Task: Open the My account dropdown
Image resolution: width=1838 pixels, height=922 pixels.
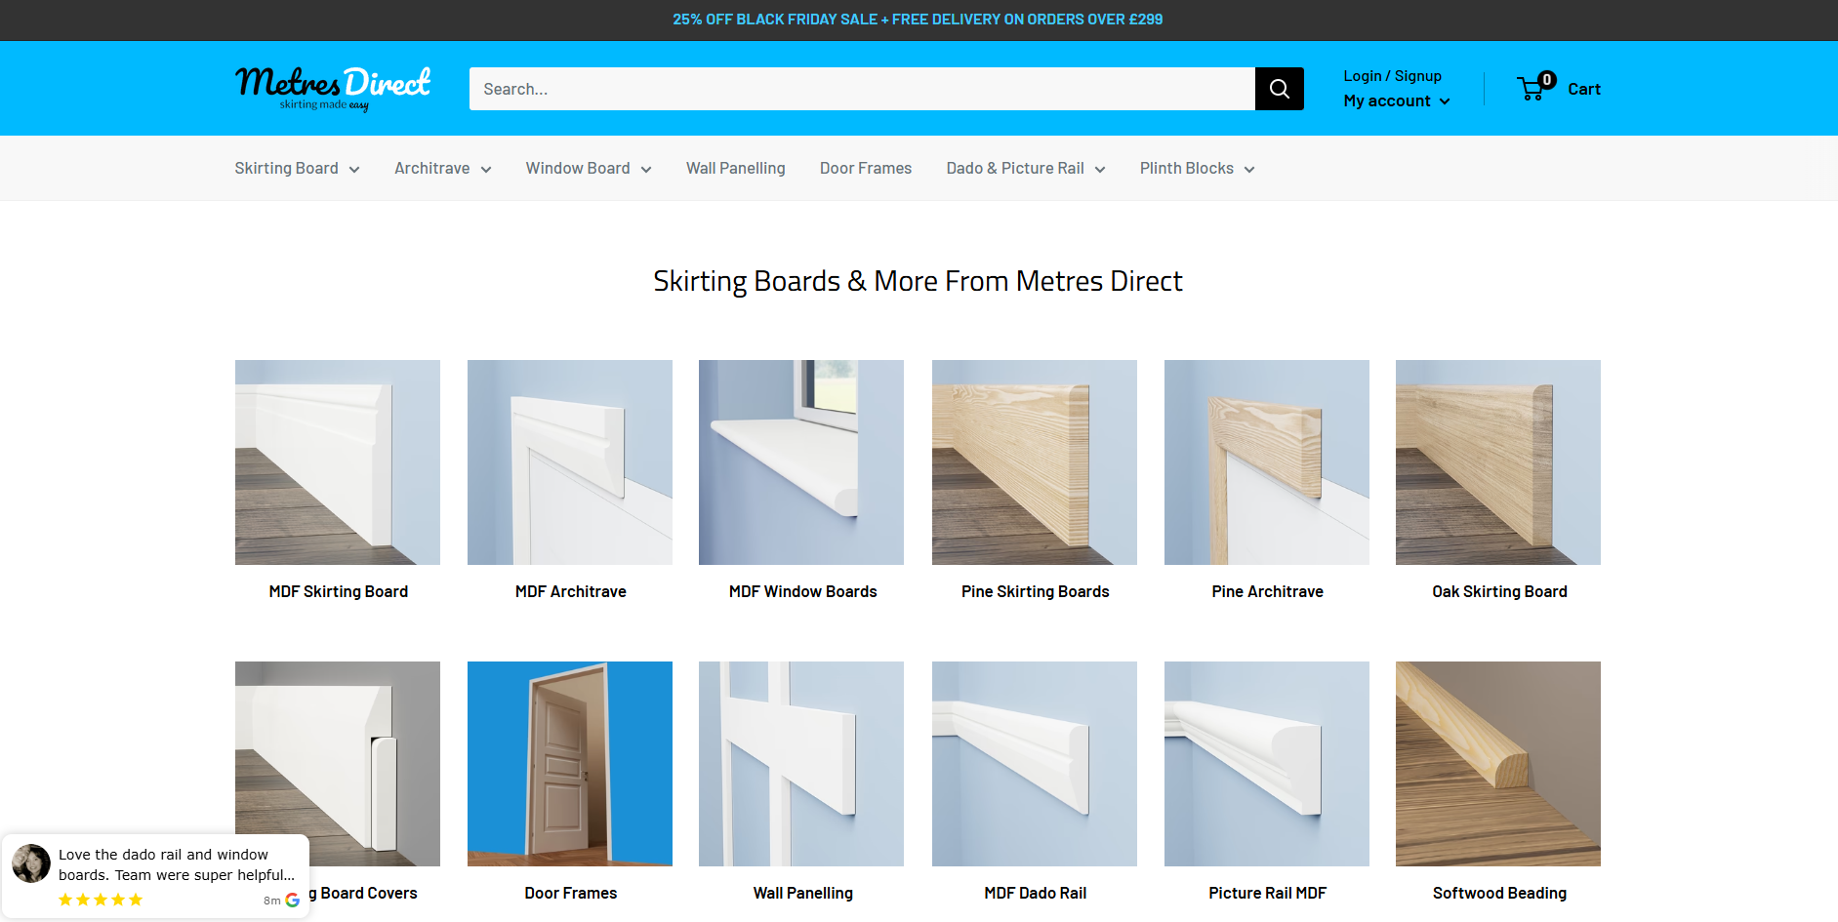Action: (x=1396, y=100)
